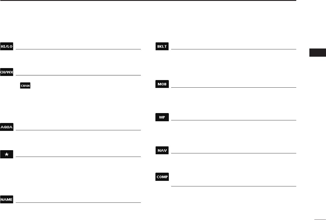This screenshot has height=220, width=326.
Task: Click the divider line beside the star key
Action: point(78,157)
